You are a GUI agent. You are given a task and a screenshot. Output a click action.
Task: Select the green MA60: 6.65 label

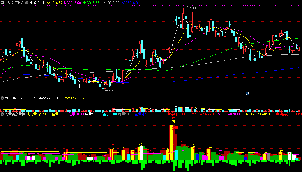point(91,3)
